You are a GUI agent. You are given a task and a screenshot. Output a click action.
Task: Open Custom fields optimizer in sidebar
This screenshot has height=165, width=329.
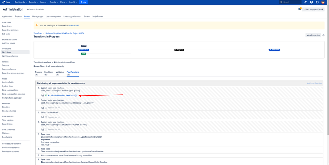pos(12,98)
